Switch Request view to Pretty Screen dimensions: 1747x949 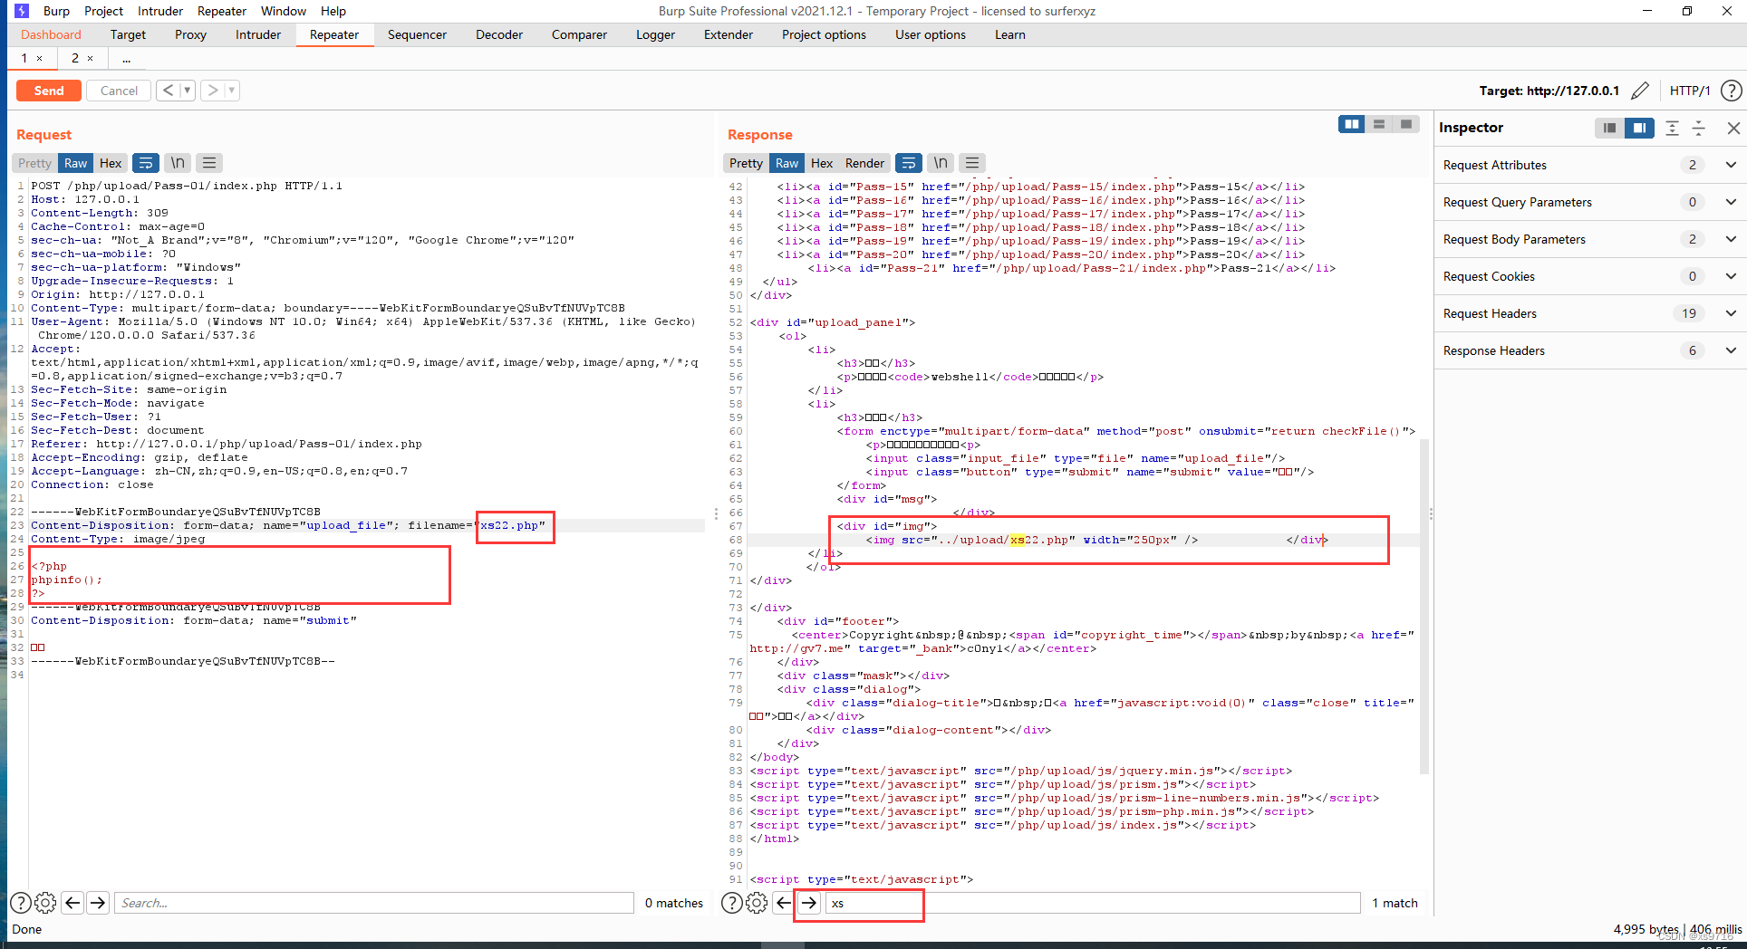(34, 163)
